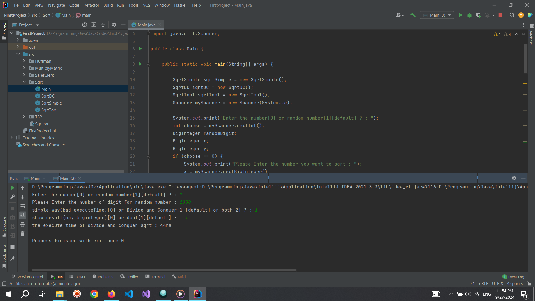Open the TODO tool window
Image resolution: width=535 pixels, height=301 pixels.
(x=77, y=277)
